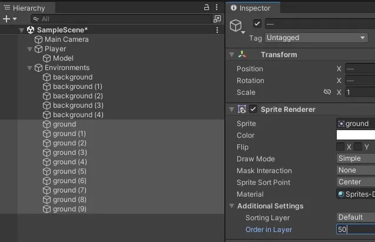Select the Player cube icon

(38, 49)
